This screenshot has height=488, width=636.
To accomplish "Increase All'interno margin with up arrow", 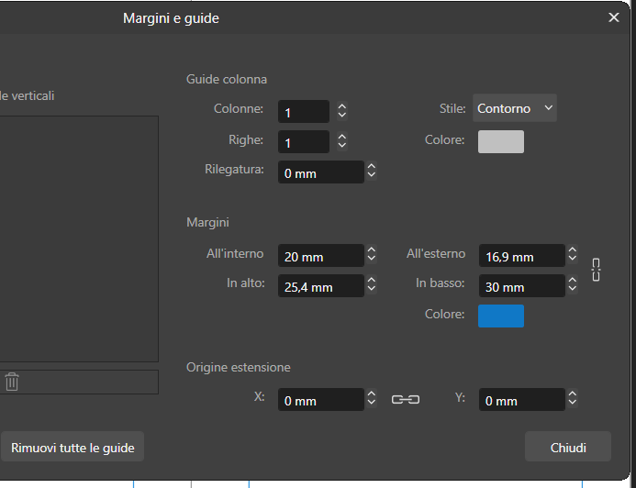I will click(371, 250).
